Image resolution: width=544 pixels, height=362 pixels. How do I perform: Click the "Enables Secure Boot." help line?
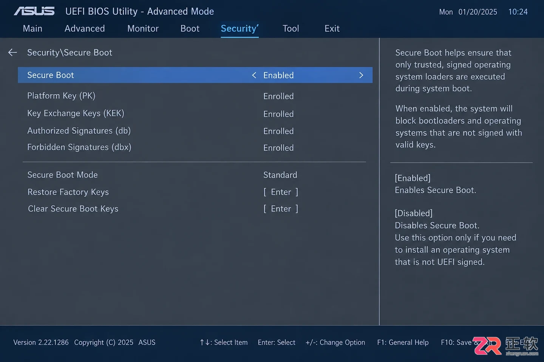436,190
